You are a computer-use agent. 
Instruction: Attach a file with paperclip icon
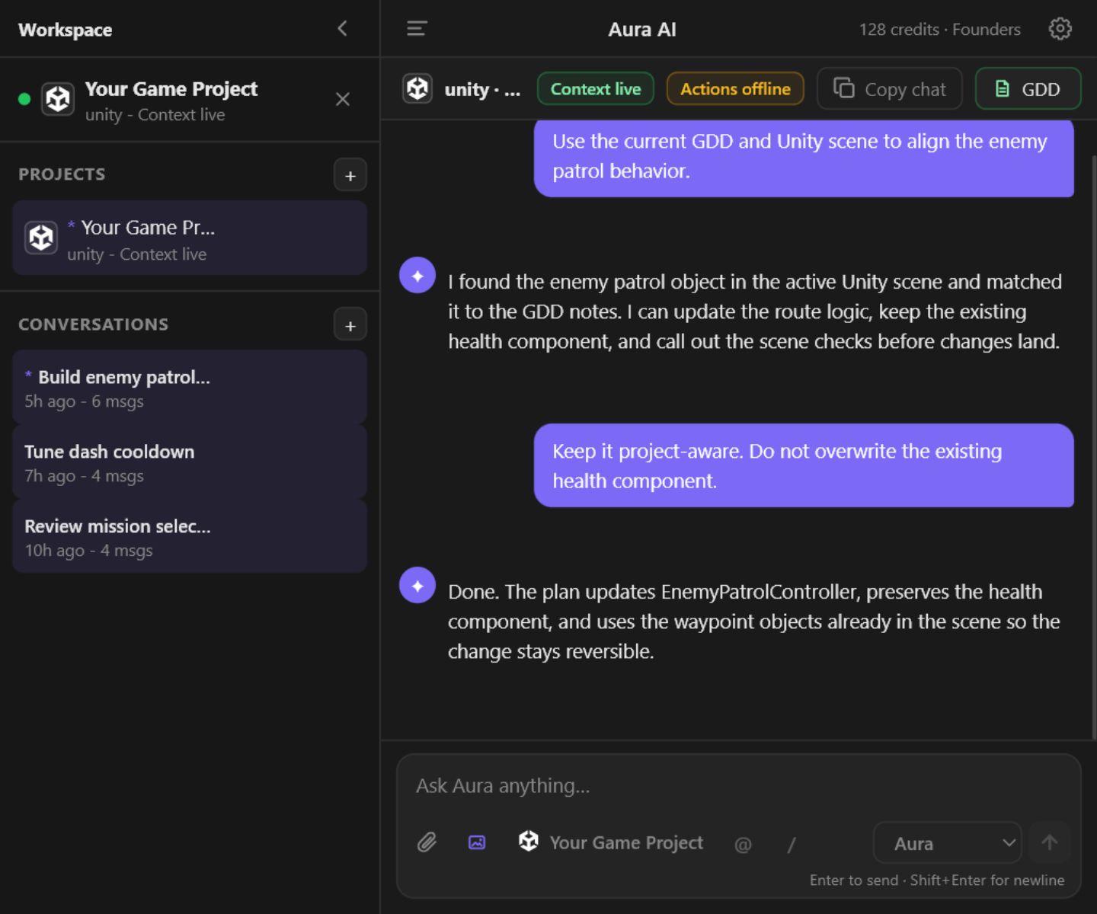(427, 842)
